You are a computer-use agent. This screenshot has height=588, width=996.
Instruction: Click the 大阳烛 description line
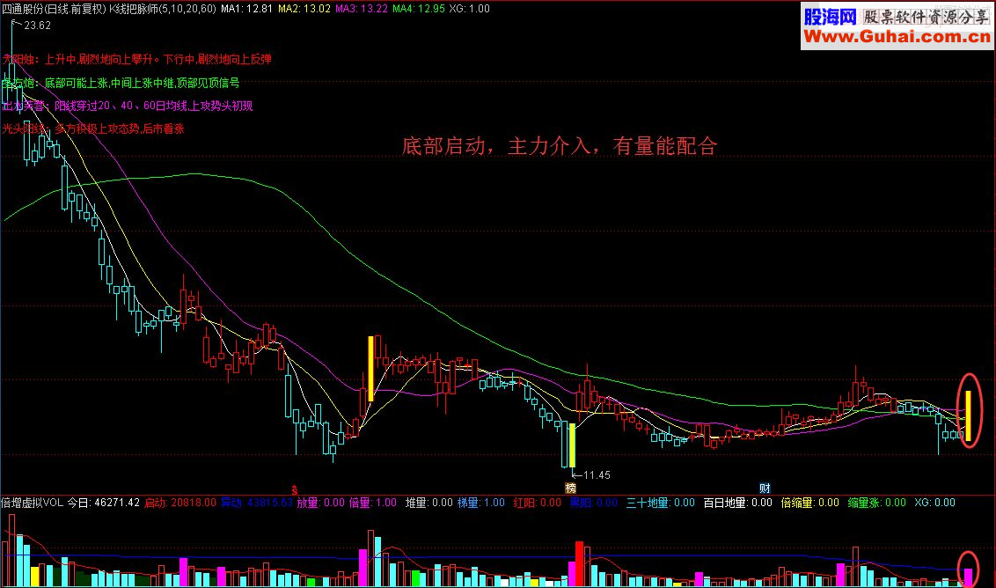(x=136, y=59)
